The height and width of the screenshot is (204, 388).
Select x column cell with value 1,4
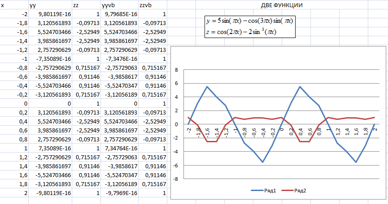point(14,166)
